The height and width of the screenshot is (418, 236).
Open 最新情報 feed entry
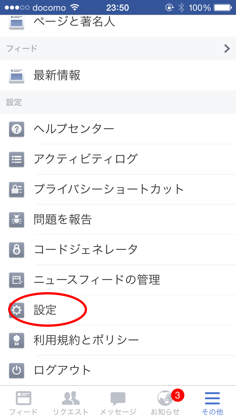pyautogui.click(x=118, y=75)
